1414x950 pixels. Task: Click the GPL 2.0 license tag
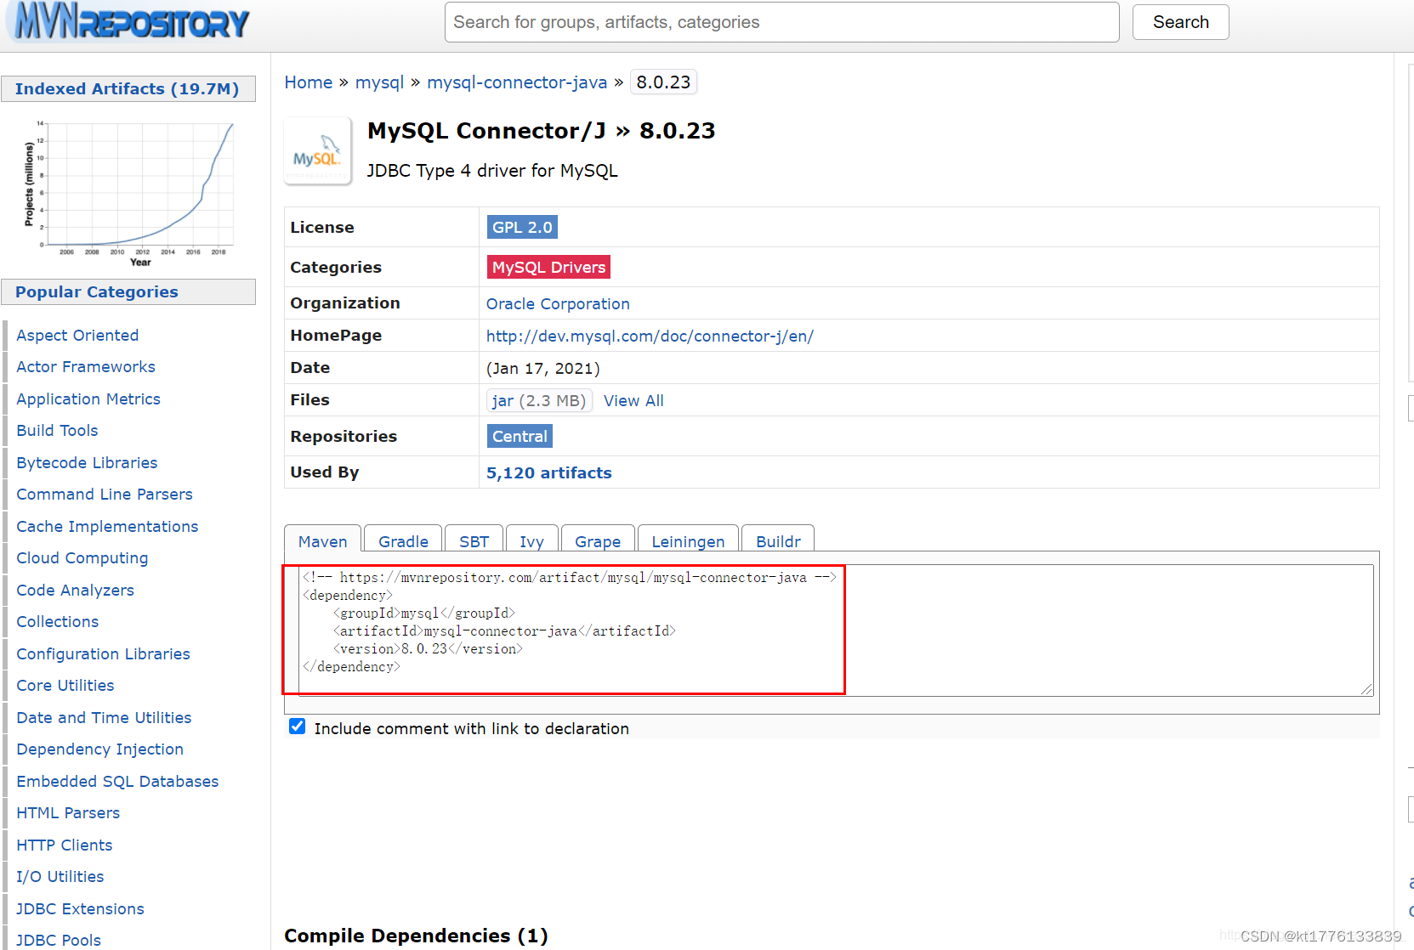pyautogui.click(x=522, y=227)
